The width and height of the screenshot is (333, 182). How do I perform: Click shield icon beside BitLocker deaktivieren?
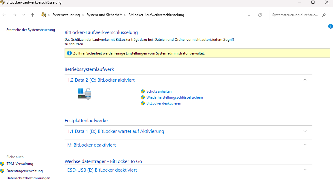pos(143,103)
